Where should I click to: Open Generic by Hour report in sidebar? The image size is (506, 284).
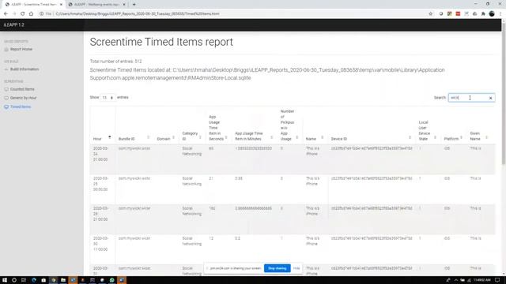pos(23,98)
